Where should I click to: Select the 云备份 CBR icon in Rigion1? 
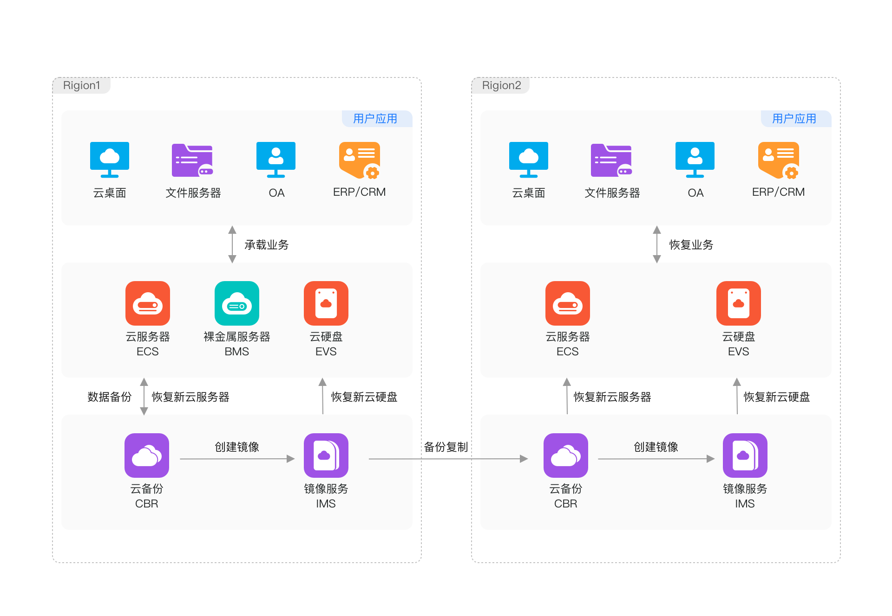click(147, 456)
